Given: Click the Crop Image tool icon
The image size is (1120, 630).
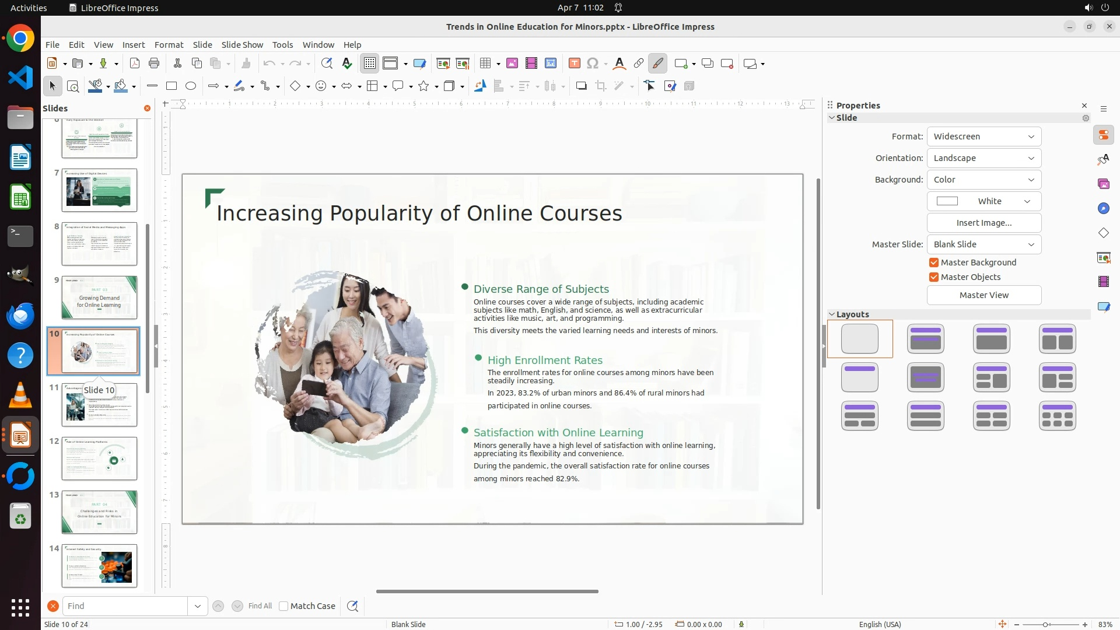Looking at the screenshot, I should click(x=601, y=86).
